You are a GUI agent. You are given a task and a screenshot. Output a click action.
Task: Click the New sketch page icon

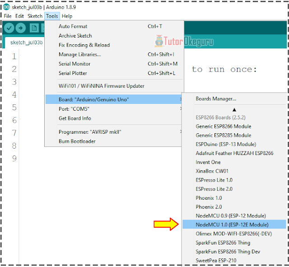tap(34, 28)
